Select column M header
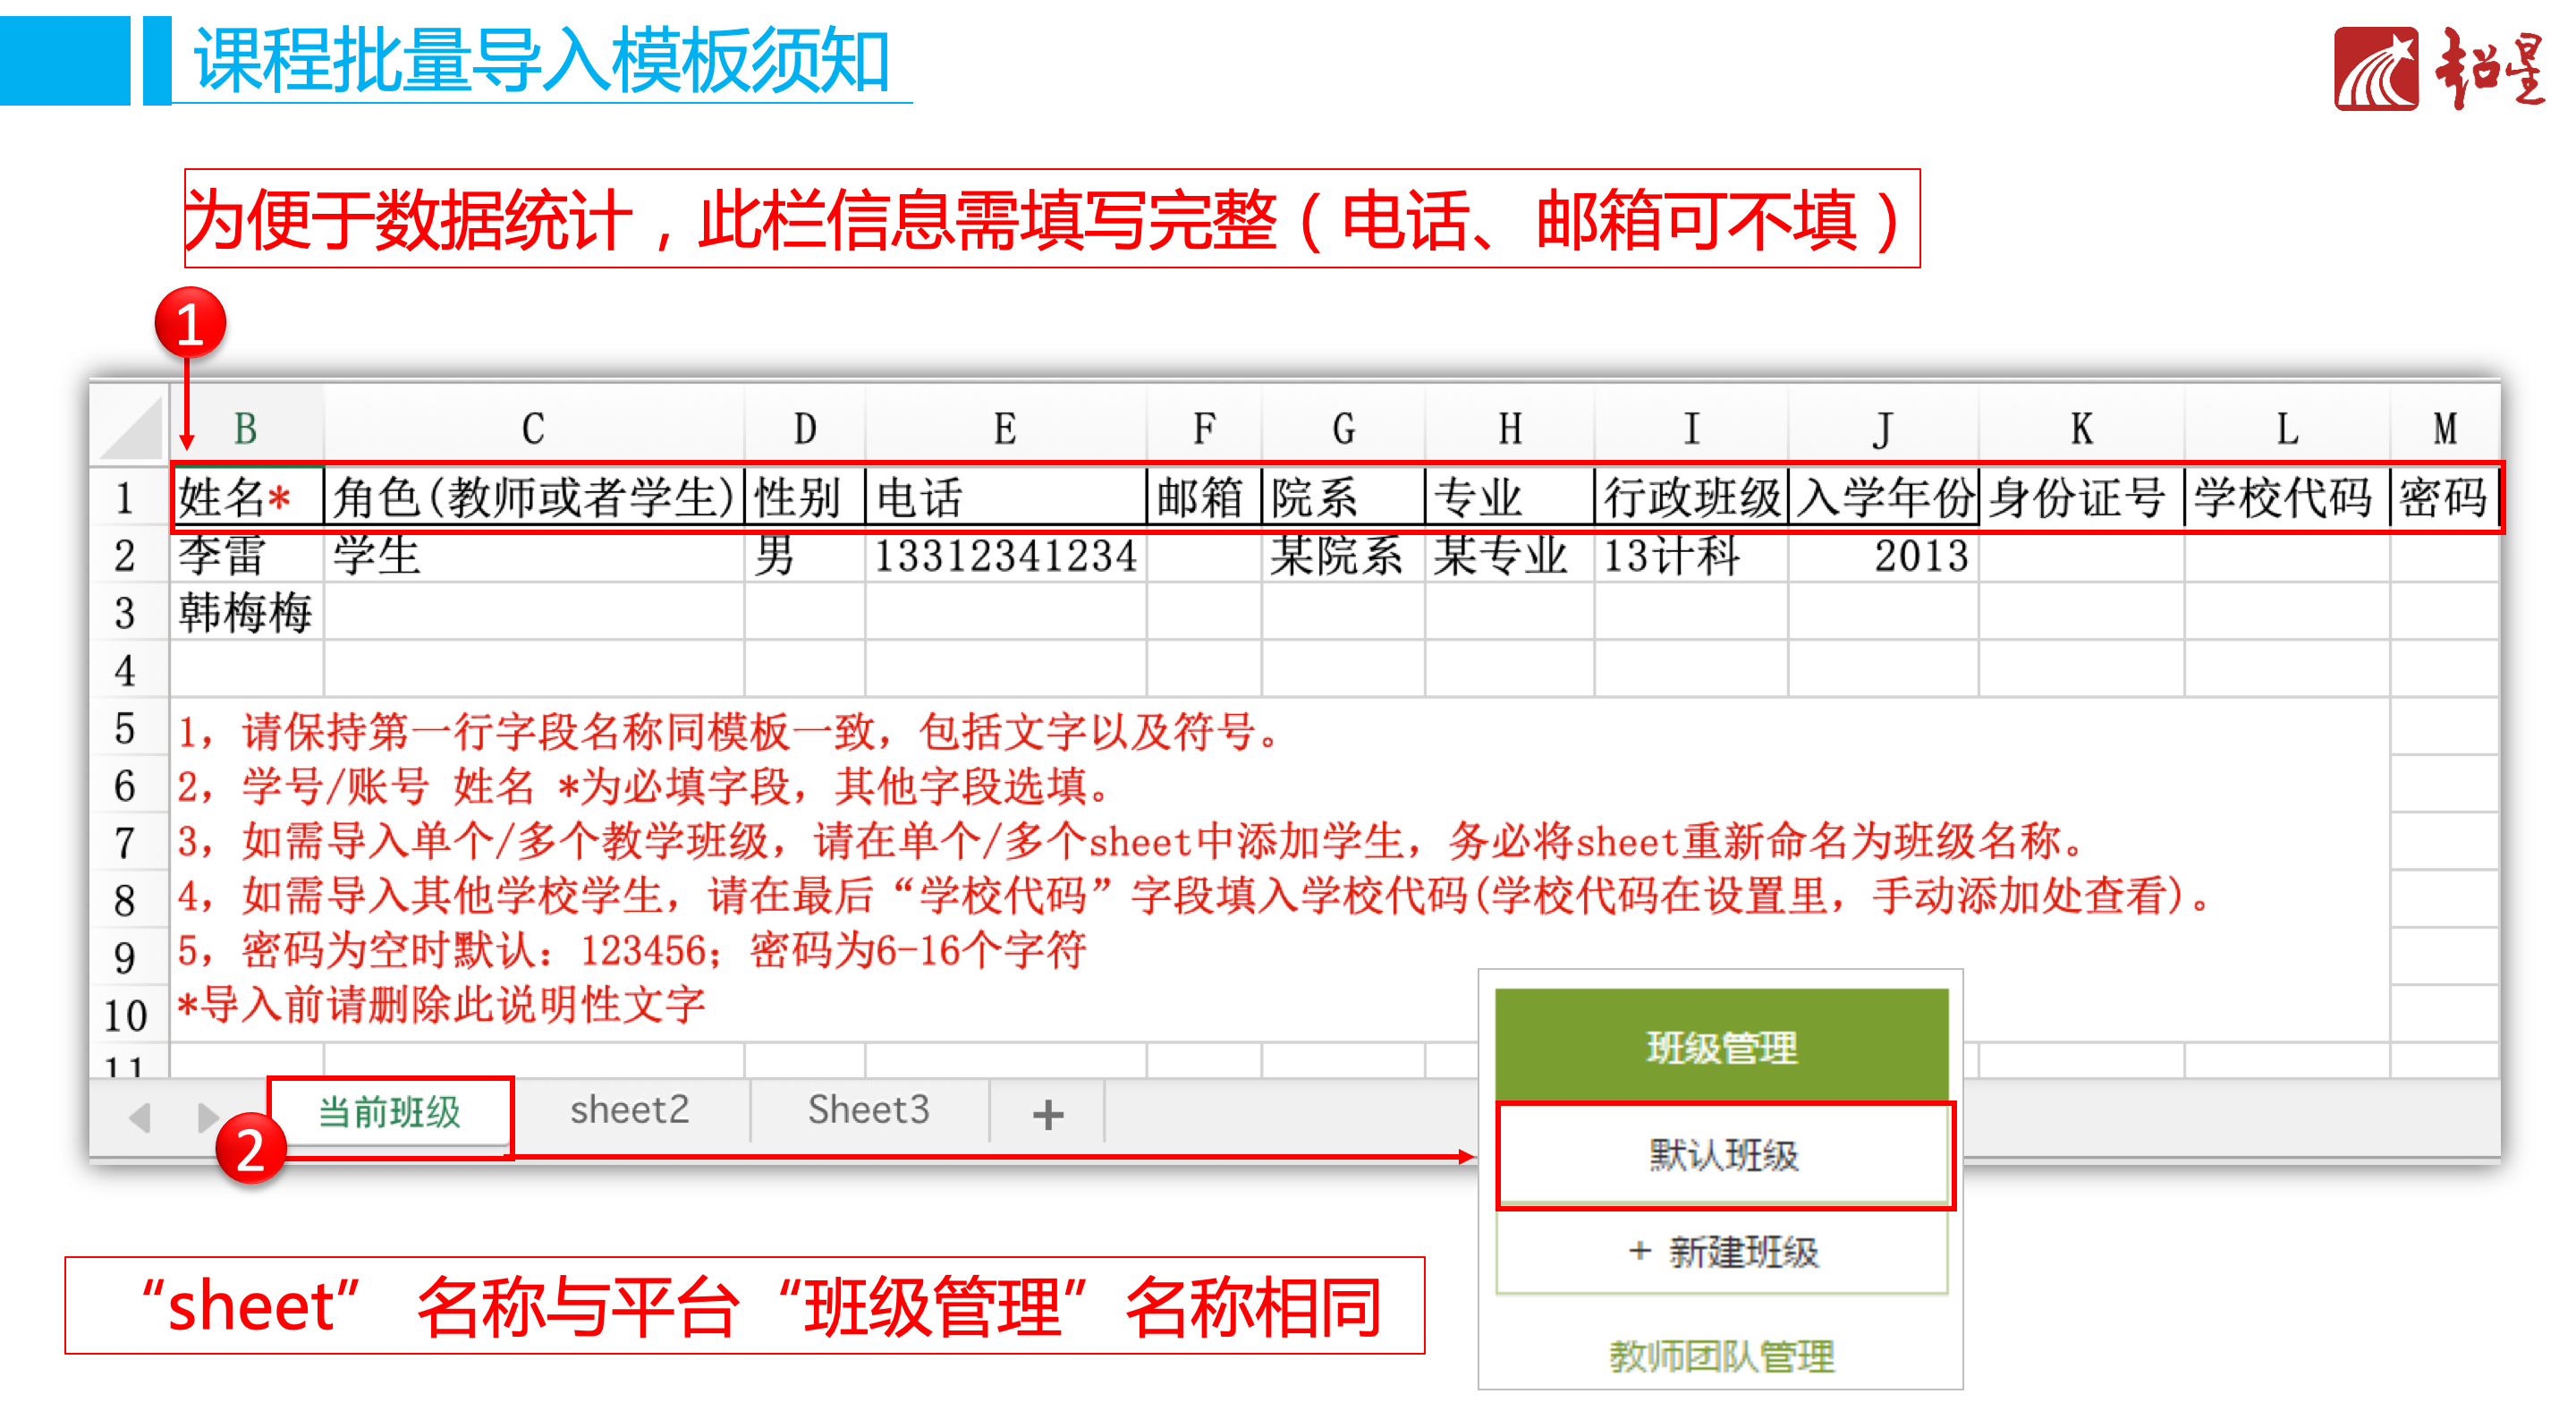The height and width of the screenshot is (1428, 2576). [2444, 429]
